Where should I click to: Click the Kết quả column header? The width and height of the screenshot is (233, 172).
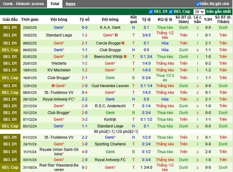point(133,20)
